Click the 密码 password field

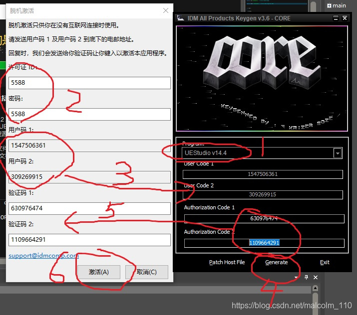click(89, 114)
